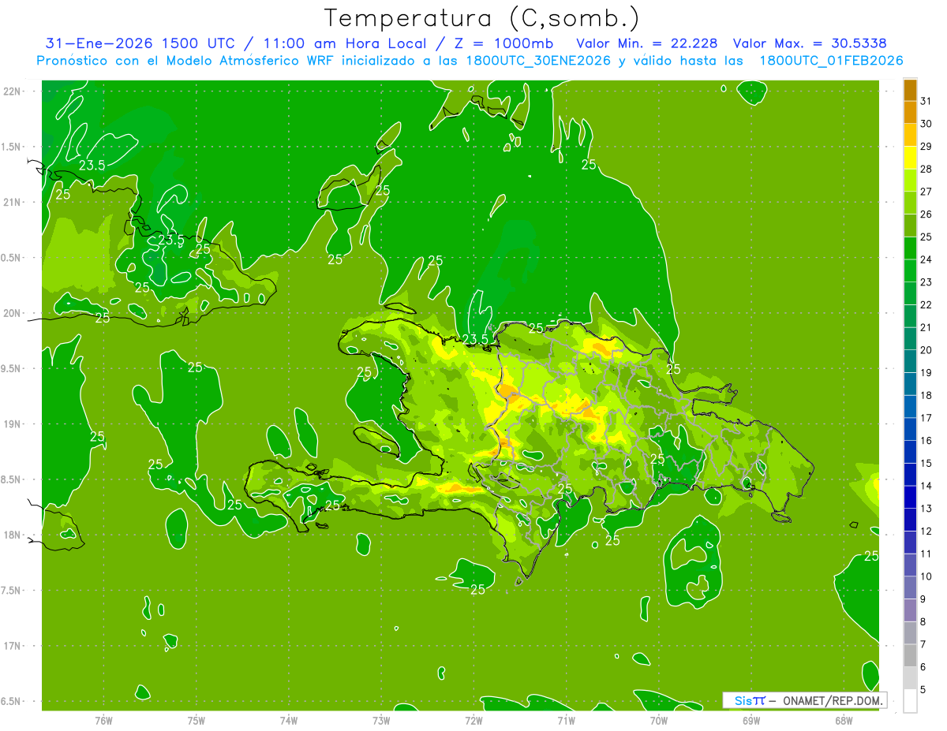Screen dimensions: 947x731
Task: Click the "22N" latitude axis label
Action: [x=12, y=91]
